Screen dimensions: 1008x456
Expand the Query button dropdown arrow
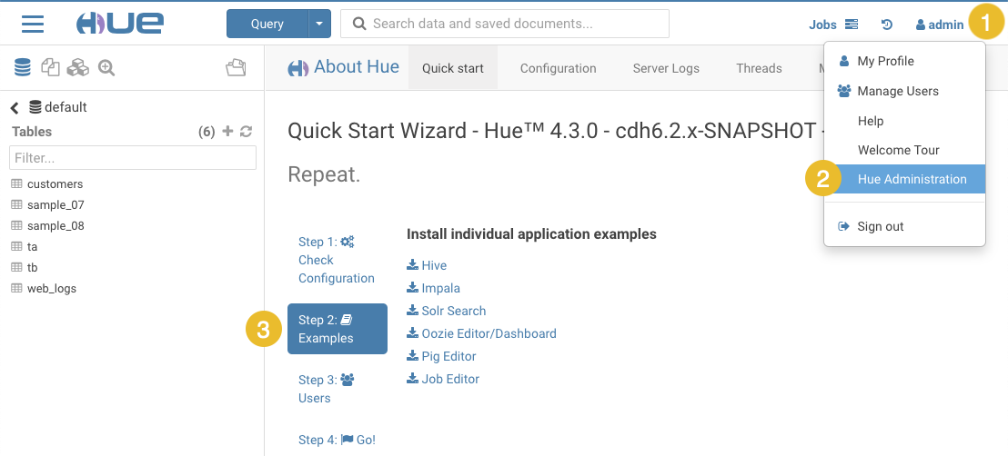pyautogui.click(x=319, y=24)
